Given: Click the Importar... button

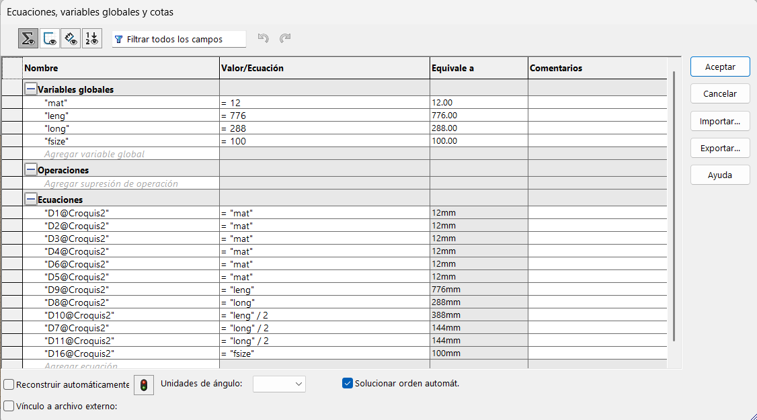Looking at the screenshot, I should 719,122.
